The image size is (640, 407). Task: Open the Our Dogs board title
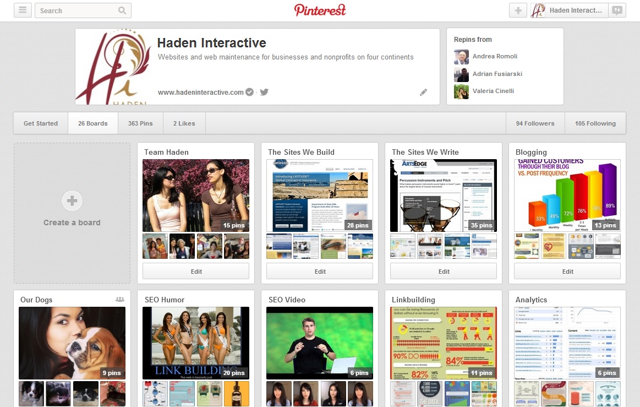36,300
